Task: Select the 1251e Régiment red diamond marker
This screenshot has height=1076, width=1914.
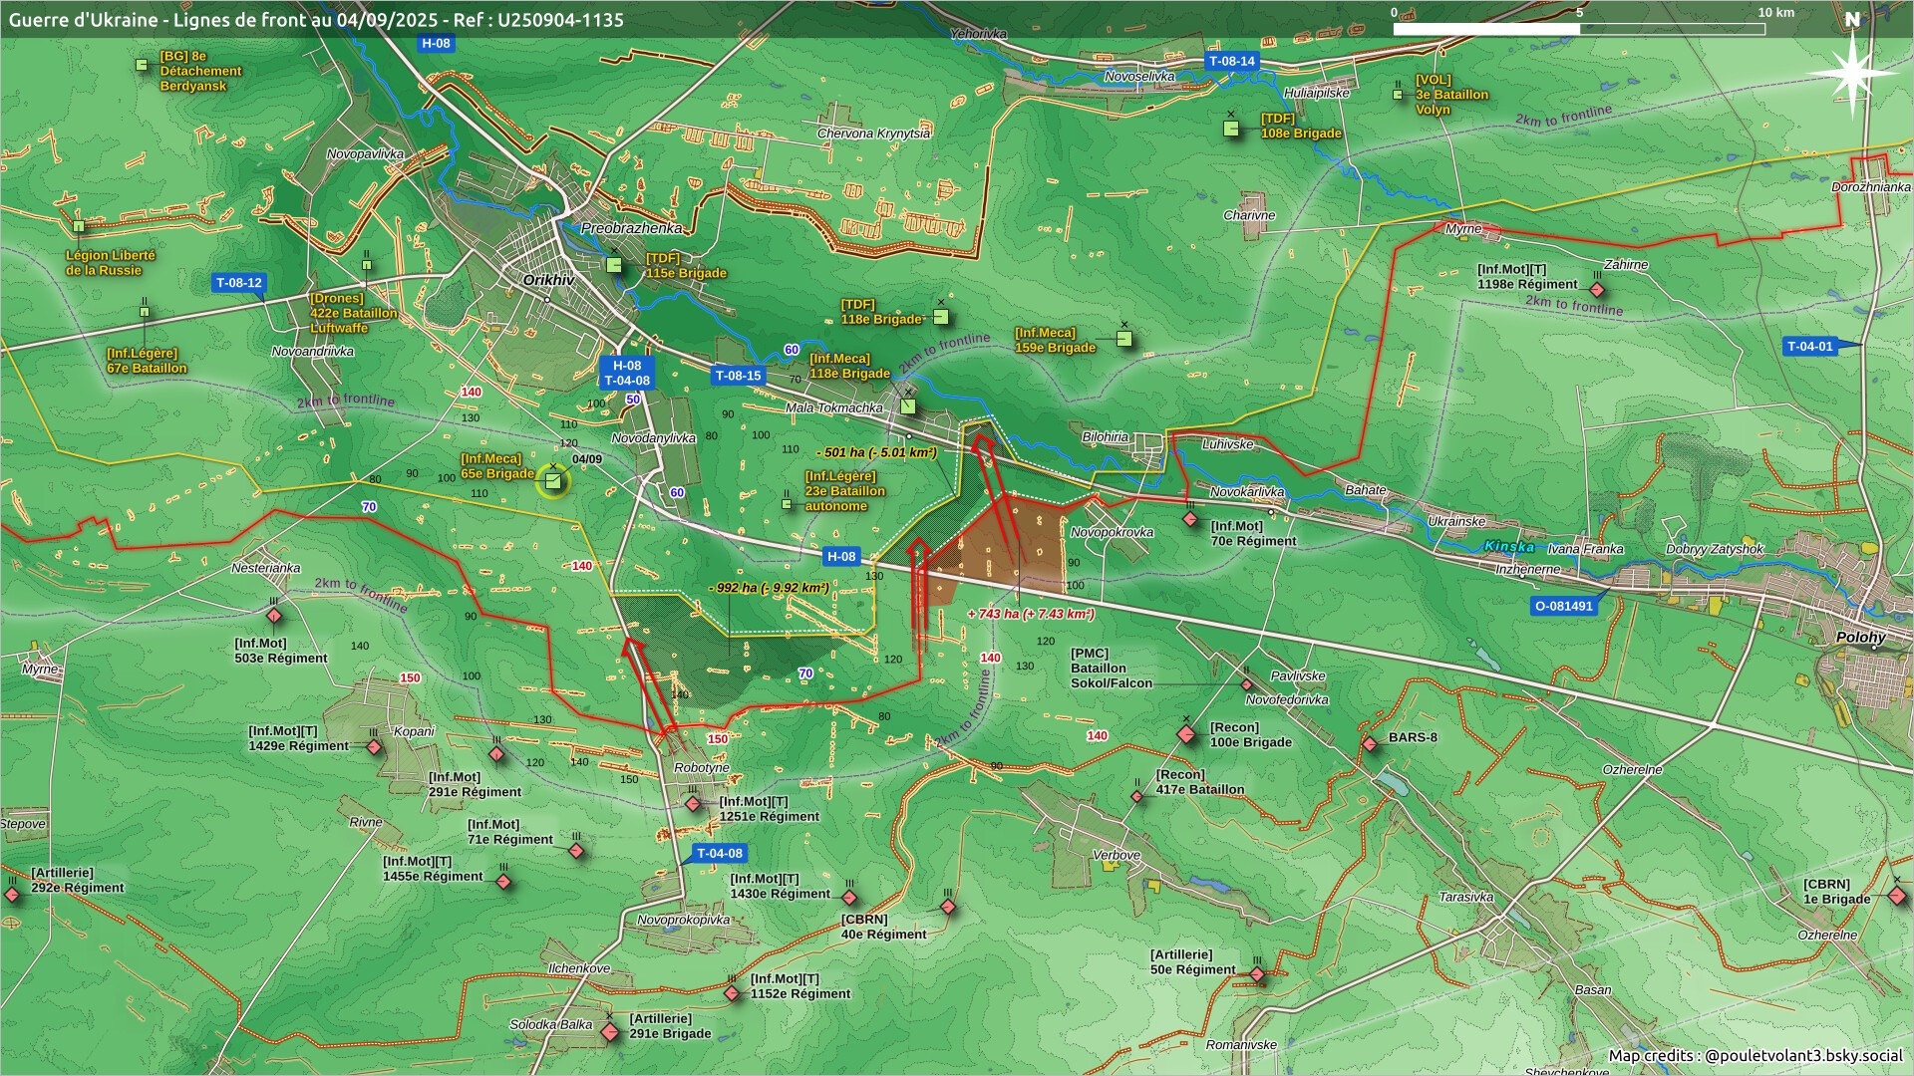Action: coord(693,804)
